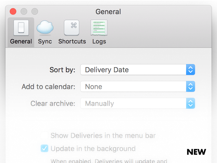
Task: Click the Delivery Date value text
Action: pos(107,70)
